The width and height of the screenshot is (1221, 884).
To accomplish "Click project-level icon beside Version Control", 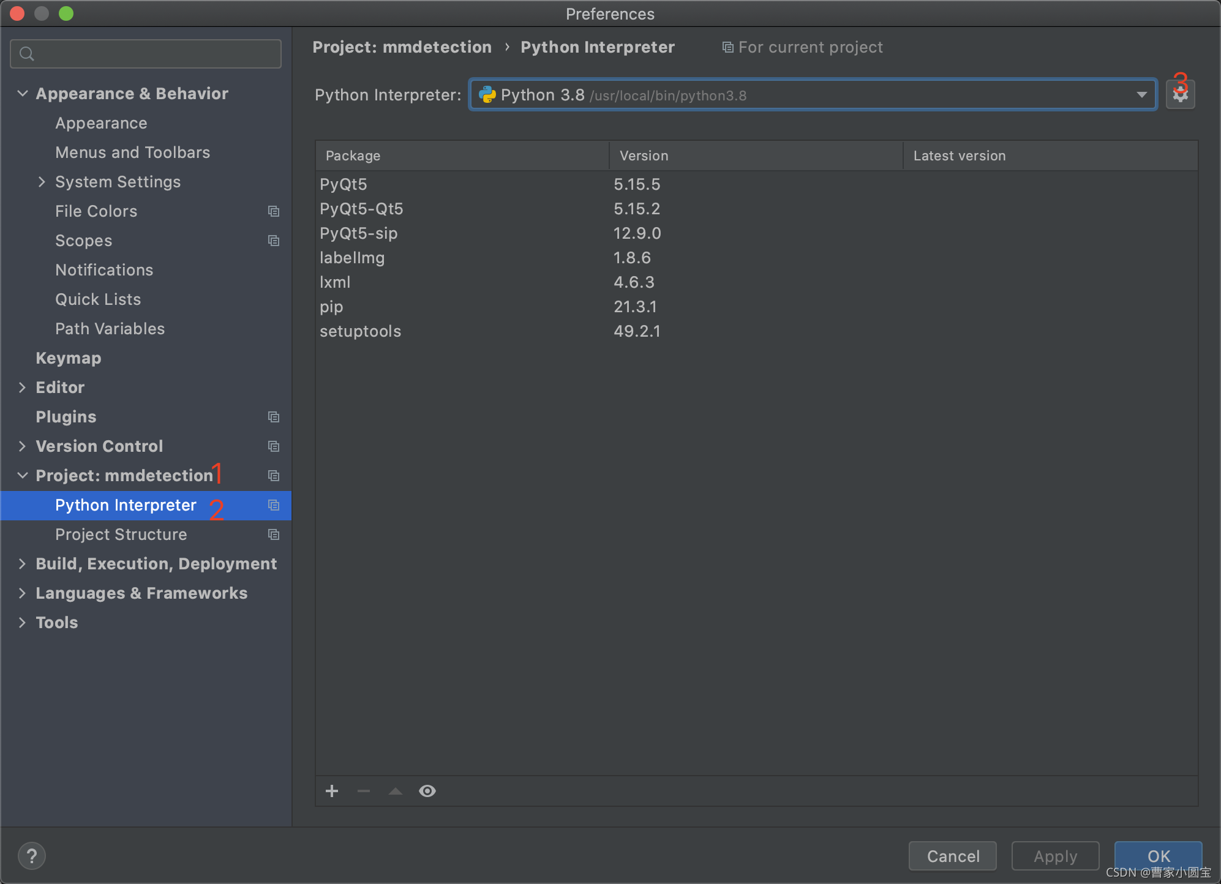I will 274,446.
